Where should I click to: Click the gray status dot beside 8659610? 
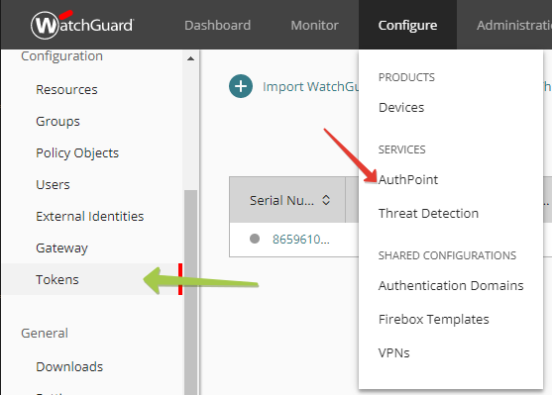[255, 239]
